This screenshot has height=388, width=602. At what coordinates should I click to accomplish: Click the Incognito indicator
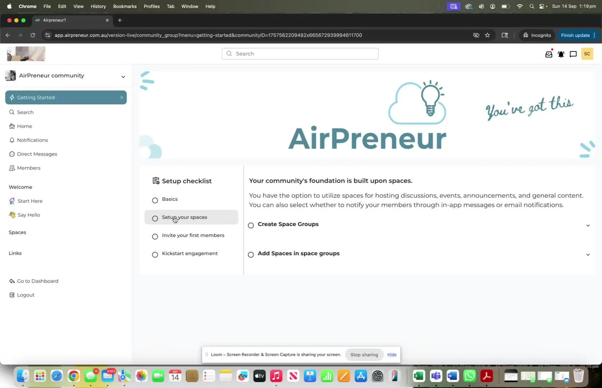pyautogui.click(x=537, y=35)
